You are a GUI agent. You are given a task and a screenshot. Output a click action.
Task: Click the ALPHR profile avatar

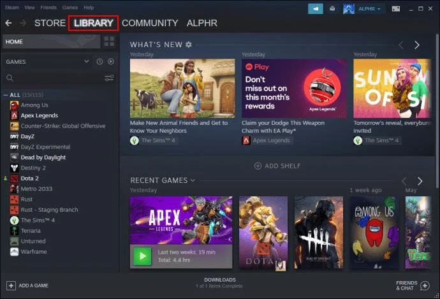(x=349, y=9)
